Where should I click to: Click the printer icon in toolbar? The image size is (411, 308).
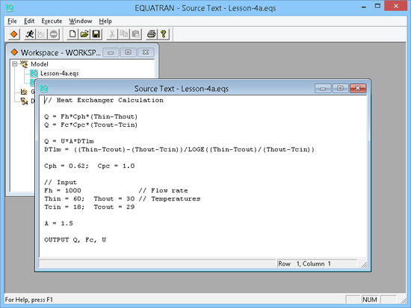coord(151,34)
